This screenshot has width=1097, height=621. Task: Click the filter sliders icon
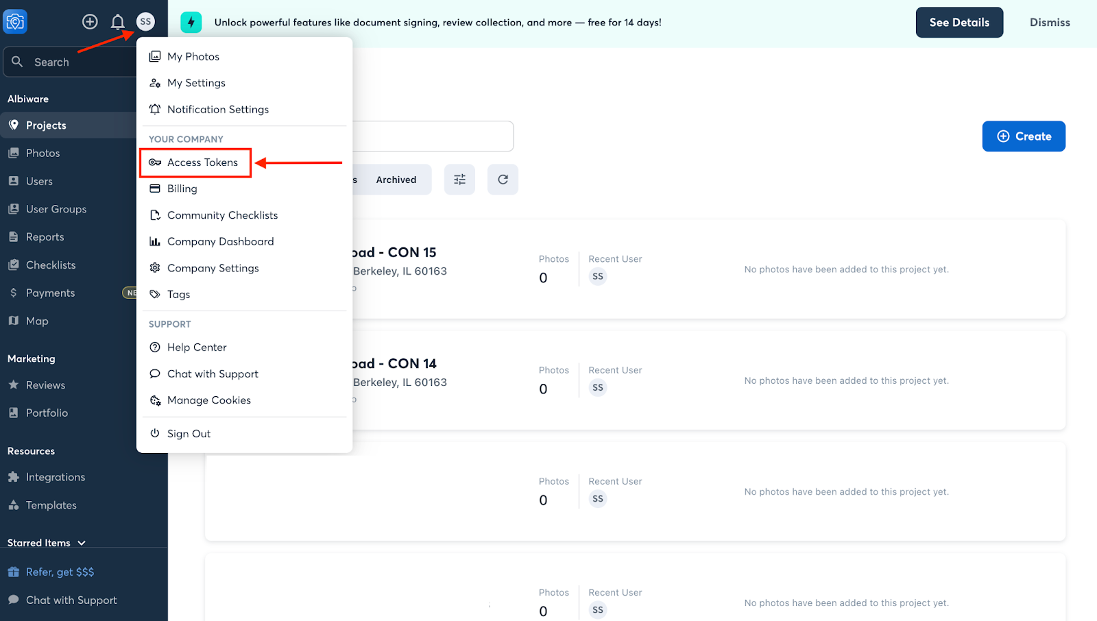click(459, 180)
